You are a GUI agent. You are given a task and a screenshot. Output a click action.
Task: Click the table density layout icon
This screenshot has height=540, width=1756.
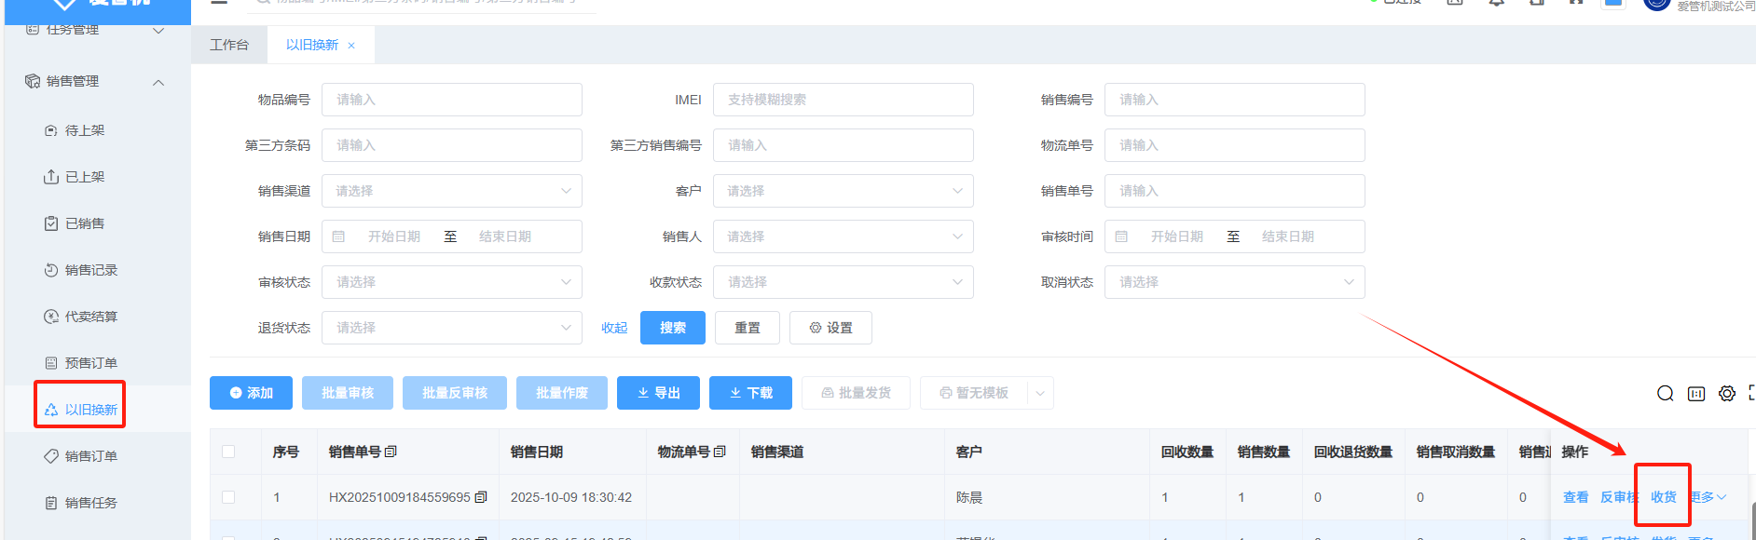(1696, 394)
